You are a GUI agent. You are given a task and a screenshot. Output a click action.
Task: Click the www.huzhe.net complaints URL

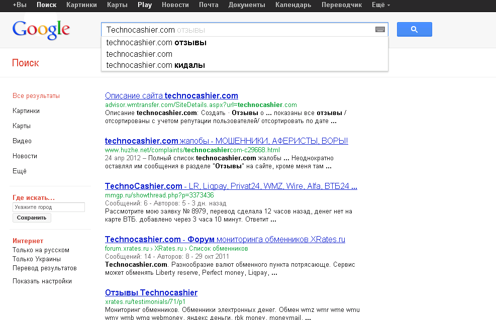point(192,150)
